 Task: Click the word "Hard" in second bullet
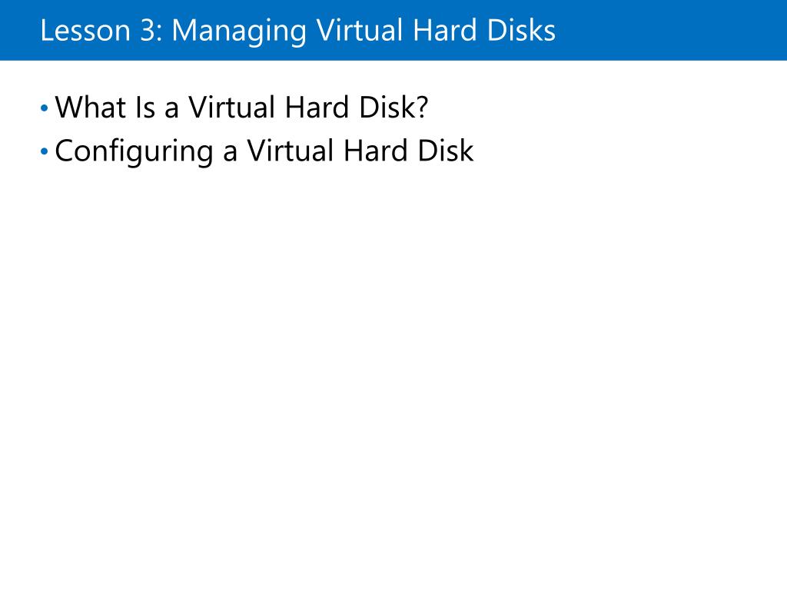375,151
